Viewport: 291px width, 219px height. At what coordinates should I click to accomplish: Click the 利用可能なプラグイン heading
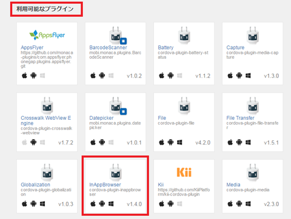coord(45,9)
